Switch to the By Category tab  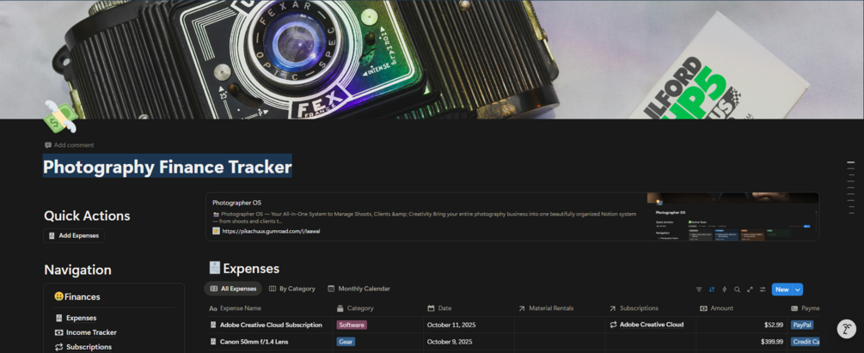point(292,289)
